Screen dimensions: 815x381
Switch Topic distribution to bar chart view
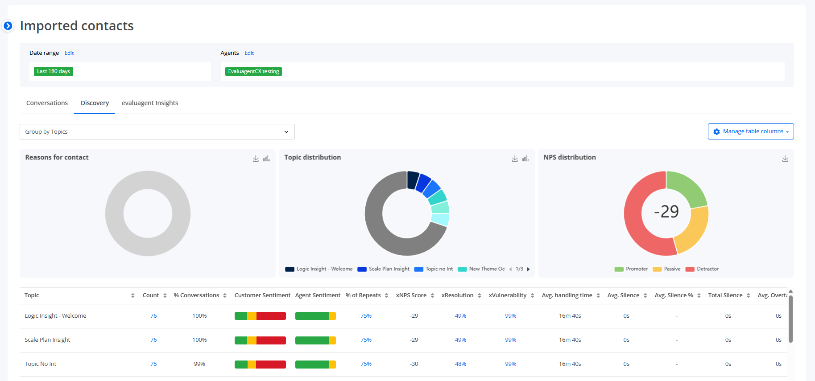pyautogui.click(x=525, y=159)
